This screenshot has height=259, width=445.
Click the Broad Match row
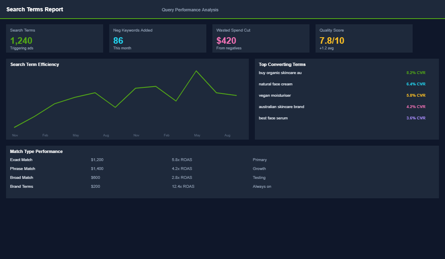click(21, 177)
